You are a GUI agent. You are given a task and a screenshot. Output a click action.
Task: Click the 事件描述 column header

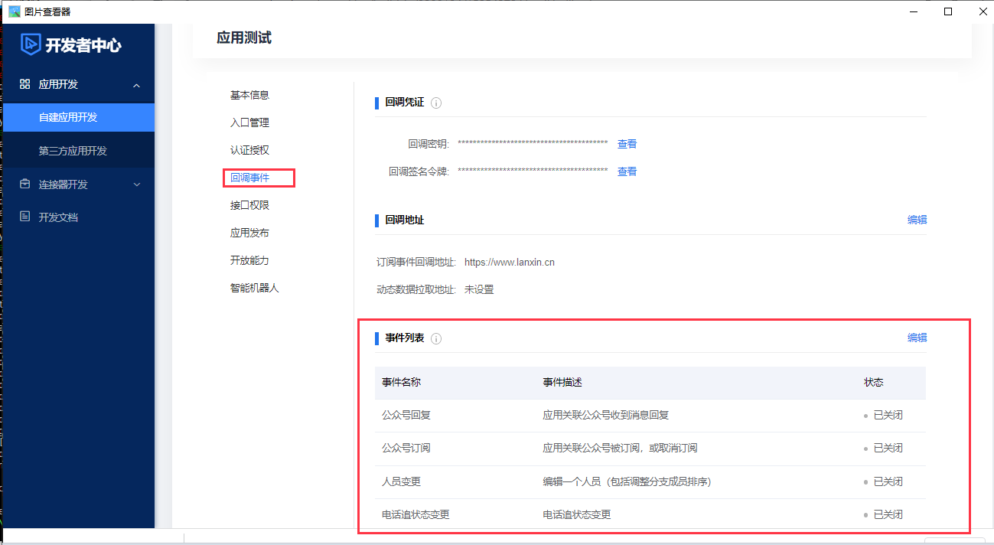[x=562, y=382]
